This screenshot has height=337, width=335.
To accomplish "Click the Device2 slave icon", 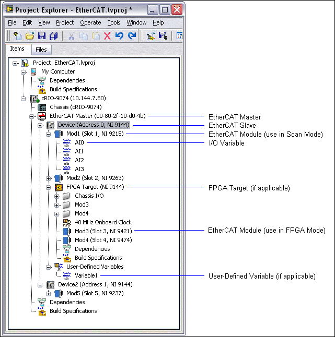I will pyautogui.click(x=50, y=285).
